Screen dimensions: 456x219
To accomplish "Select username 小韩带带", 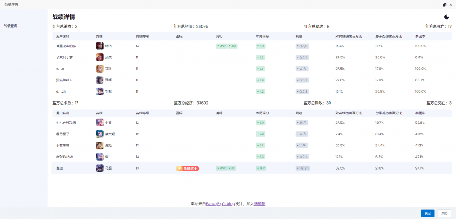I will [63, 146].
